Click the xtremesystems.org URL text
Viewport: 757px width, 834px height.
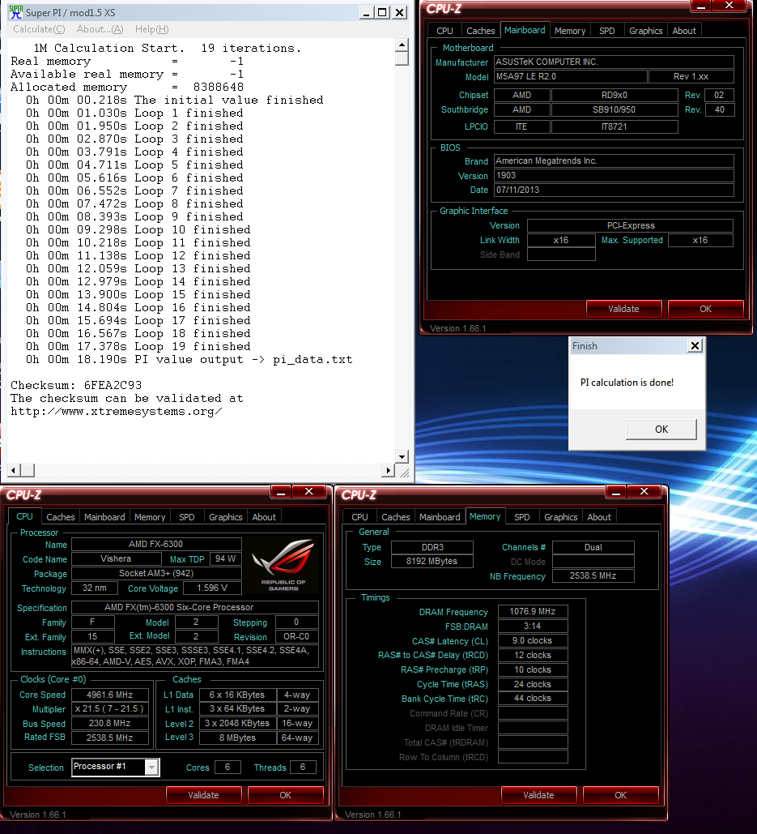117,411
